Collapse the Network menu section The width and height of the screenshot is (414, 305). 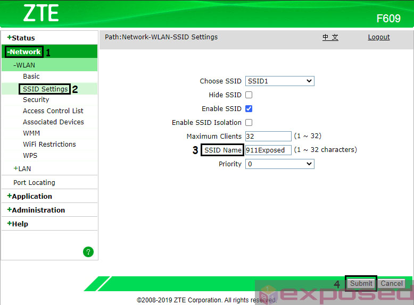coord(24,52)
